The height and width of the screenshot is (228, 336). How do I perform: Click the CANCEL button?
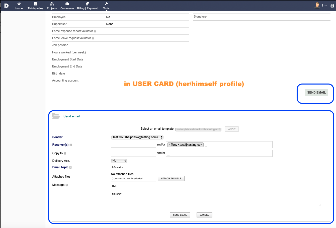[204, 215]
